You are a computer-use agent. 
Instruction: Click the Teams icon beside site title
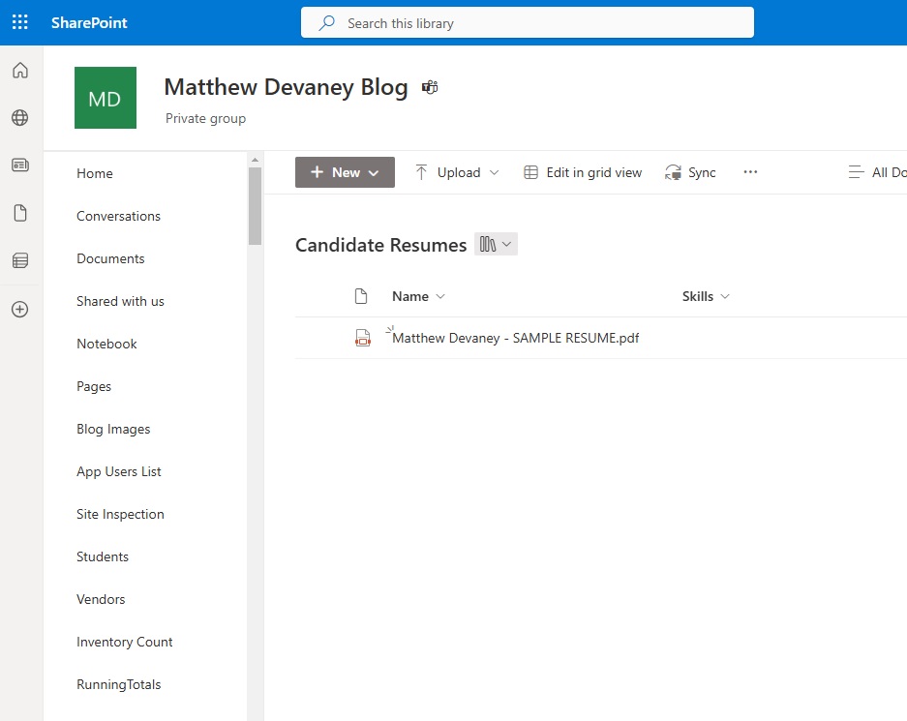pos(430,87)
